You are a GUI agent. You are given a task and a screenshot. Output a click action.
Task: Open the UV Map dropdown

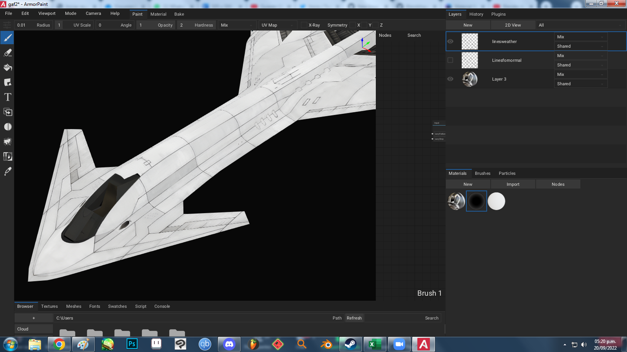pos(277,25)
